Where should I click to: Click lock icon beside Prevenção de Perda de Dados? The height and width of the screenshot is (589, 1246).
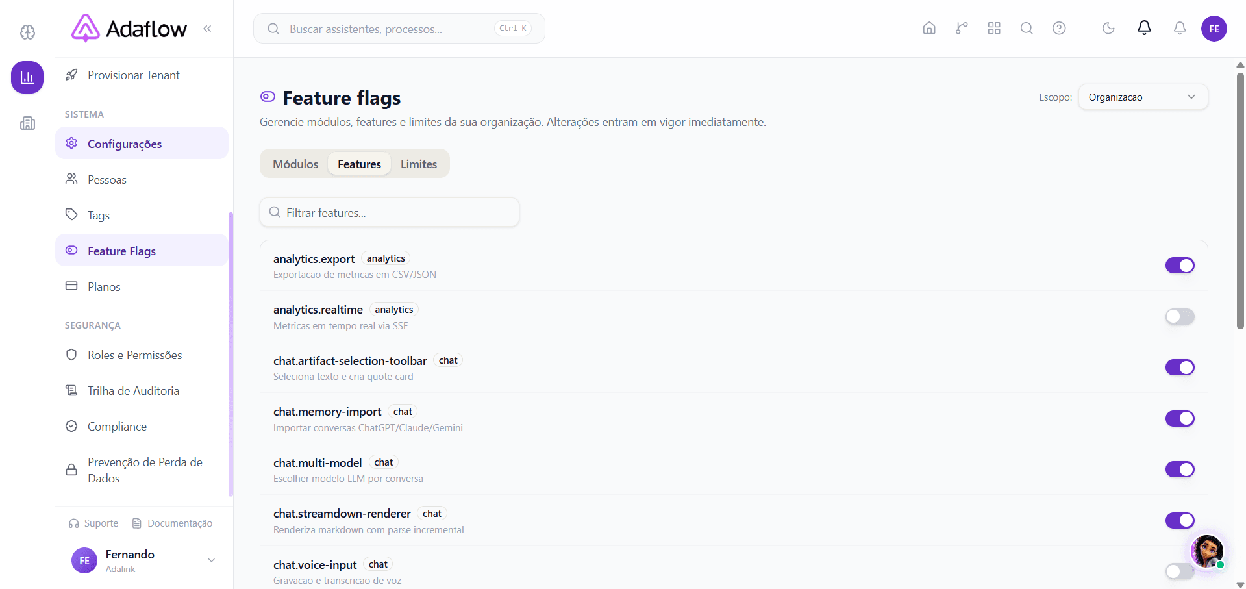tap(71, 470)
